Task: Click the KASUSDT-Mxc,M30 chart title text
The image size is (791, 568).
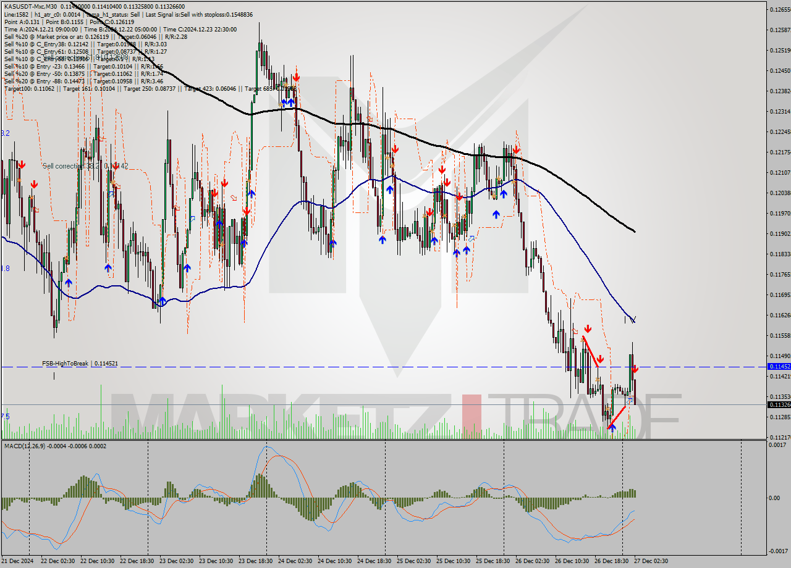Action: [30, 6]
